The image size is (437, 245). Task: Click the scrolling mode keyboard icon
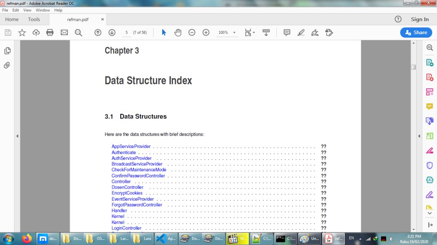tap(266, 33)
